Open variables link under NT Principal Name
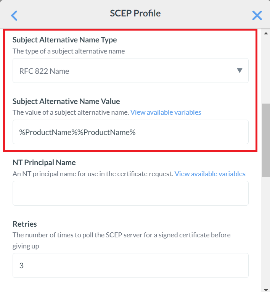 click(x=210, y=174)
